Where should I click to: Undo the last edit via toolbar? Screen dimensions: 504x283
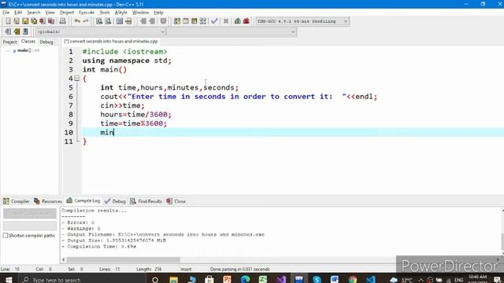77,21
